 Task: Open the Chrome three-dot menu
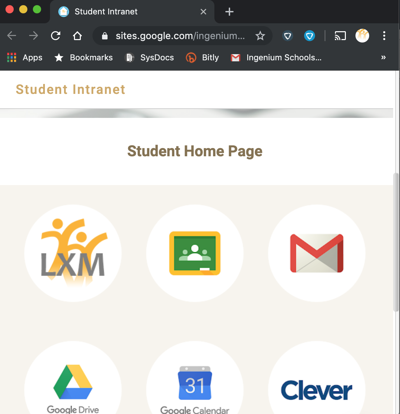coord(384,36)
